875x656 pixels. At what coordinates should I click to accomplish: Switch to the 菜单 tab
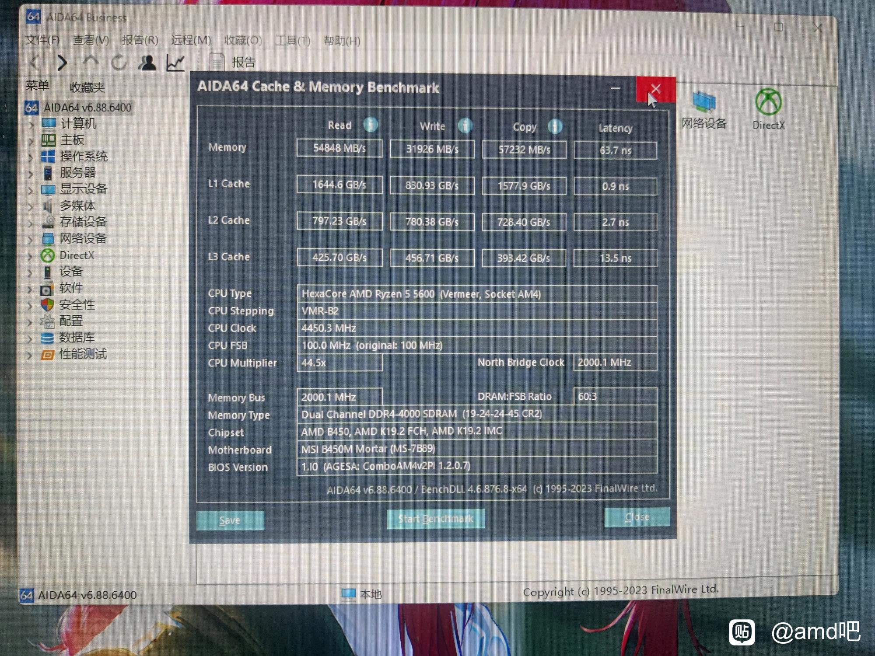point(37,86)
